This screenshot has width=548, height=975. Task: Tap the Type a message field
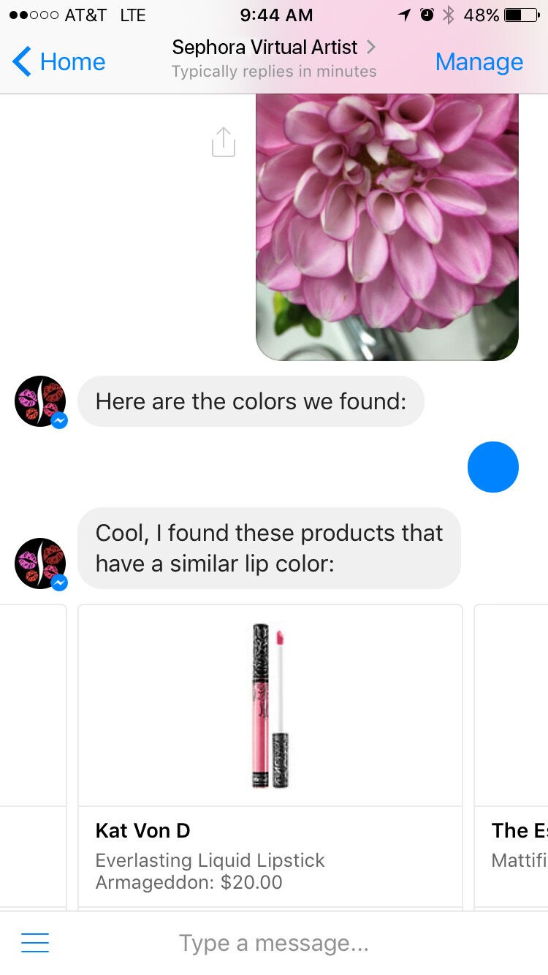point(274,943)
